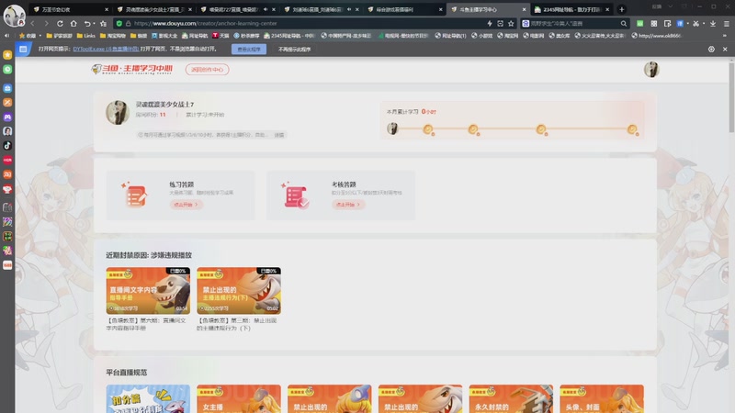This screenshot has width=735, height=413.
Task: Click the details link after monthly study tip
Action: click(279, 135)
